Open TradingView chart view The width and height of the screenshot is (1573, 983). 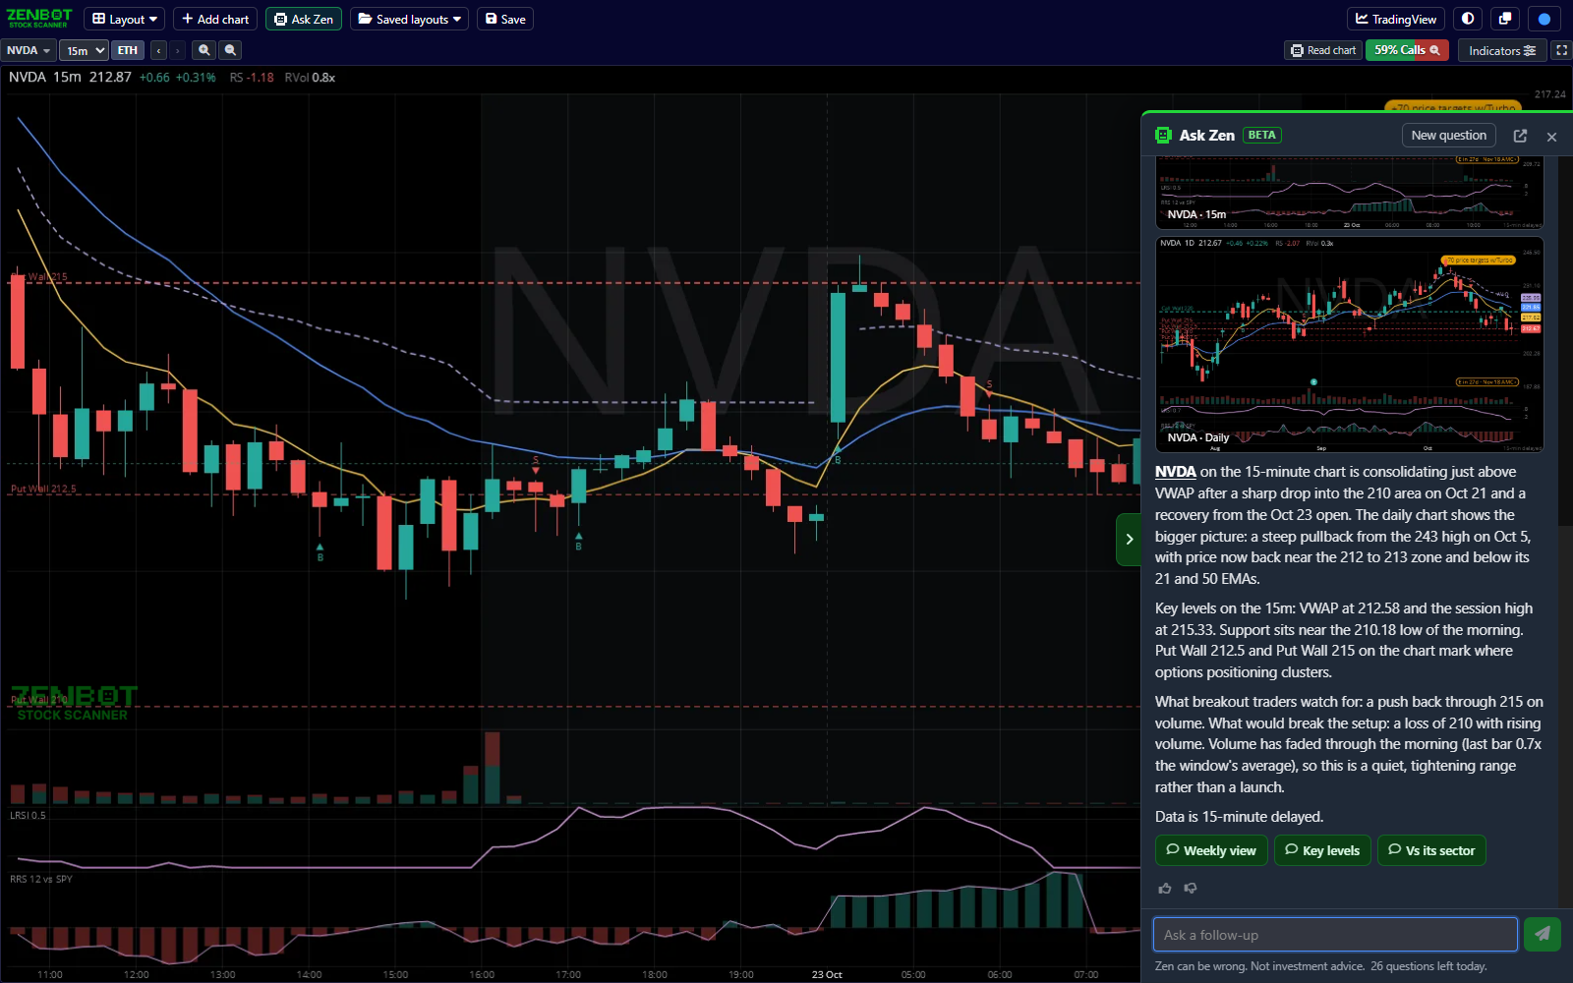[1396, 19]
